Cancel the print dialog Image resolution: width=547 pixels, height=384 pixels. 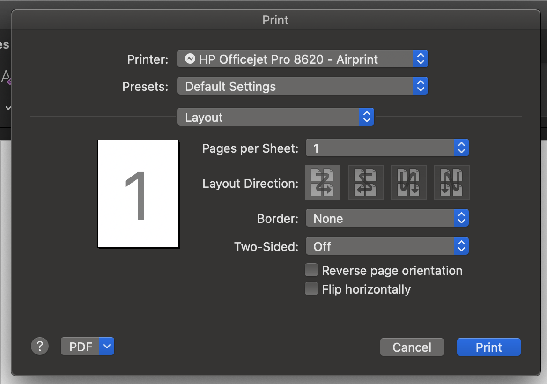[x=412, y=347]
